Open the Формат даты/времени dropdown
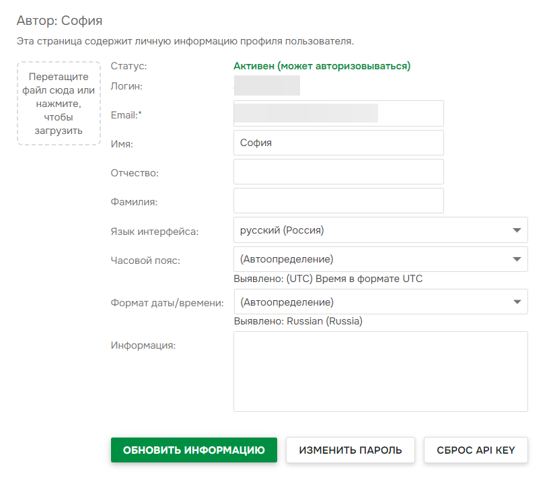 380,302
